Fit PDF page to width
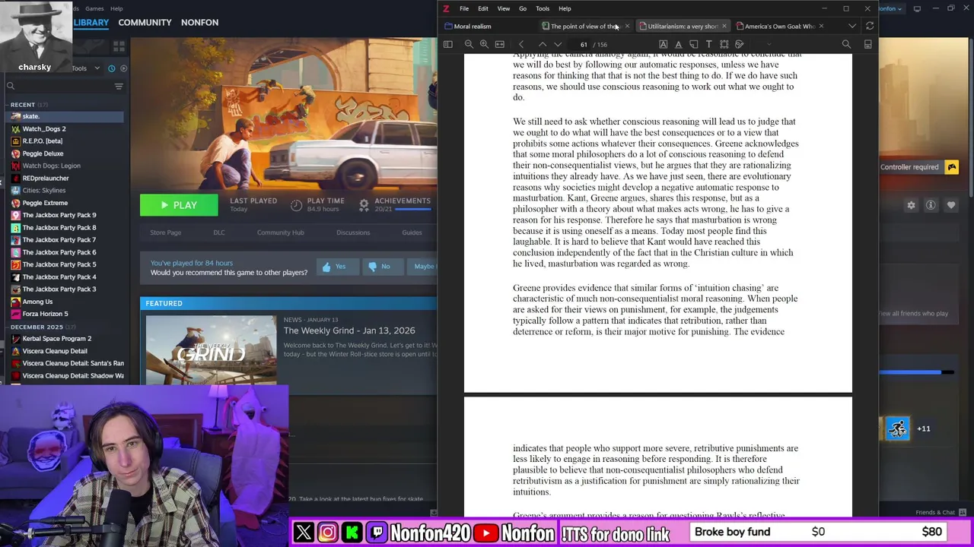The width and height of the screenshot is (974, 547). pyautogui.click(x=500, y=44)
